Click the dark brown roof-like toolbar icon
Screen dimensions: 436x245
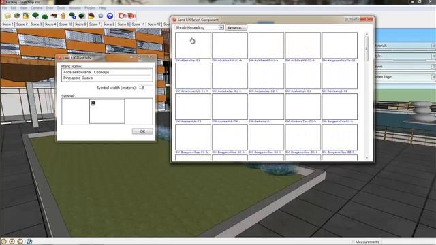point(54,16)
